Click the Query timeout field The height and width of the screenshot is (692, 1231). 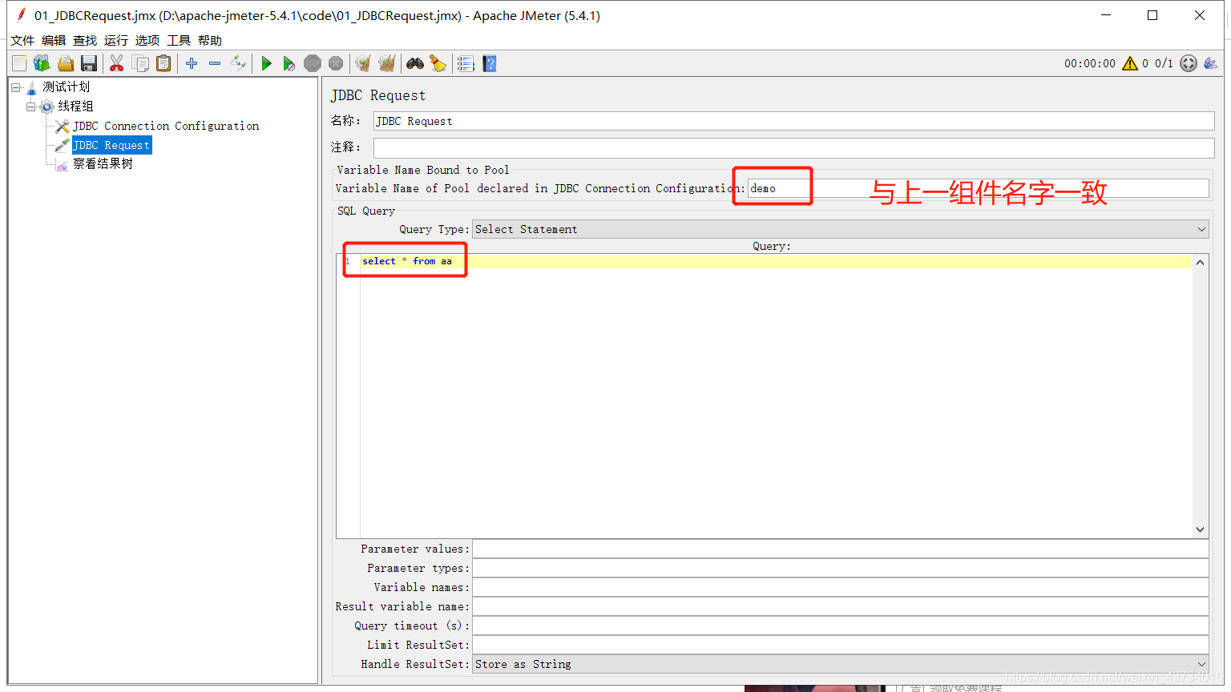[840, 626]
